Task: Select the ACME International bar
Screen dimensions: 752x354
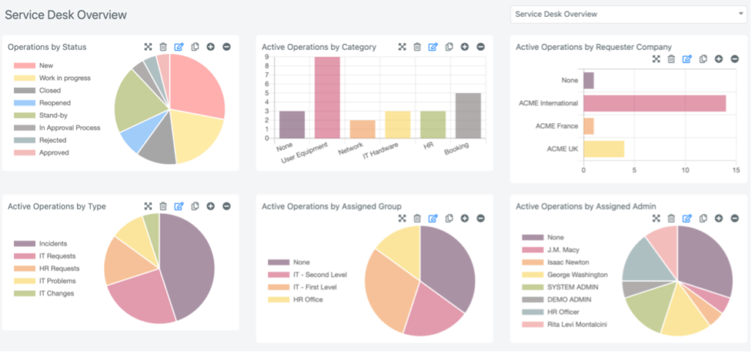Action: pyautogui.click(x=654, y=103)
